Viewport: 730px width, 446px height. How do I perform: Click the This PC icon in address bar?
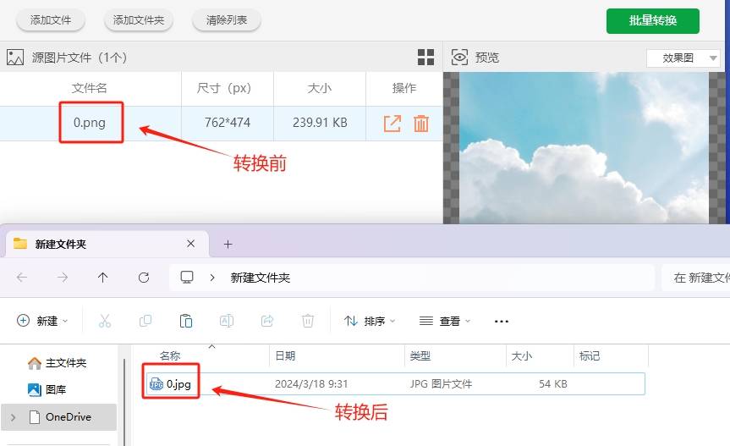click(x=187, y=278)
